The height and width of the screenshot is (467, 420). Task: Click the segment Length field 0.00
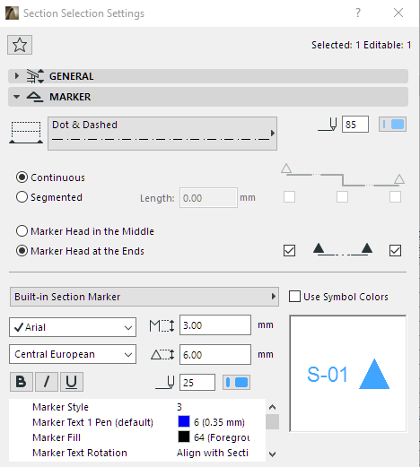[208, 198]
